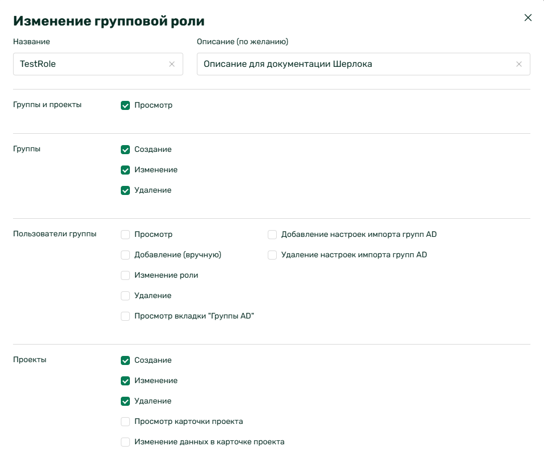544x467 pixels.
Task: Enable Просмотр вкладки "Группы AD" checkbox
Action: pos(125,316)
